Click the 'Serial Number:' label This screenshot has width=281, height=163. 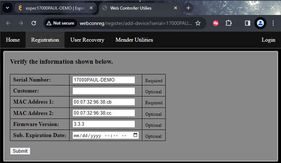click(32, 80)
